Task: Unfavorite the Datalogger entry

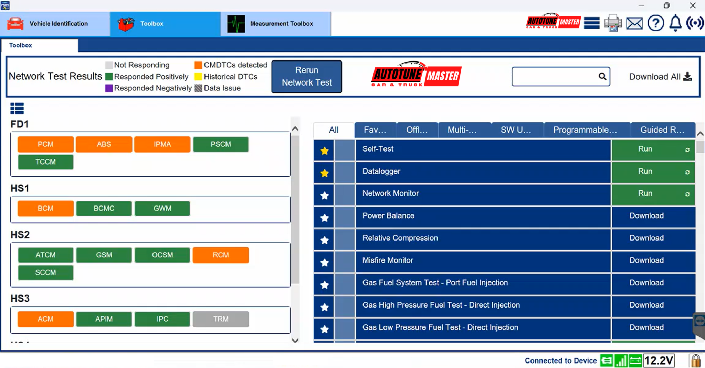Action: tap(324, 173)
